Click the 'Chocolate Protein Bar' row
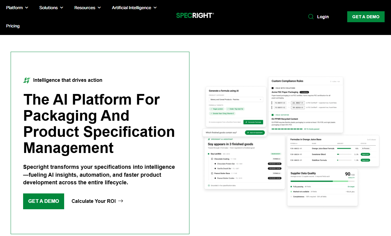This screenshot has height=236, width=391. point(247,164)
